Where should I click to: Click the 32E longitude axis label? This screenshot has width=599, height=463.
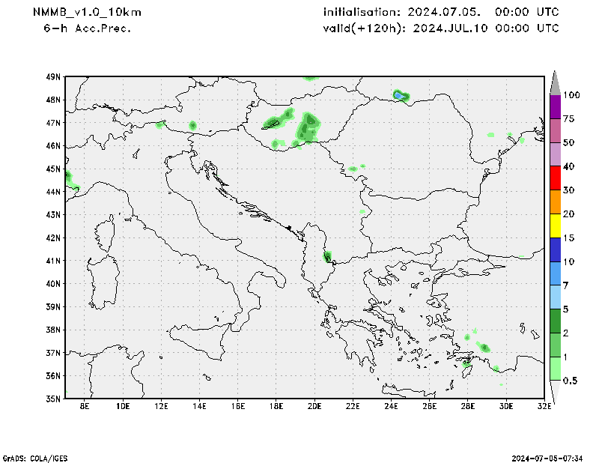[544, 407]
